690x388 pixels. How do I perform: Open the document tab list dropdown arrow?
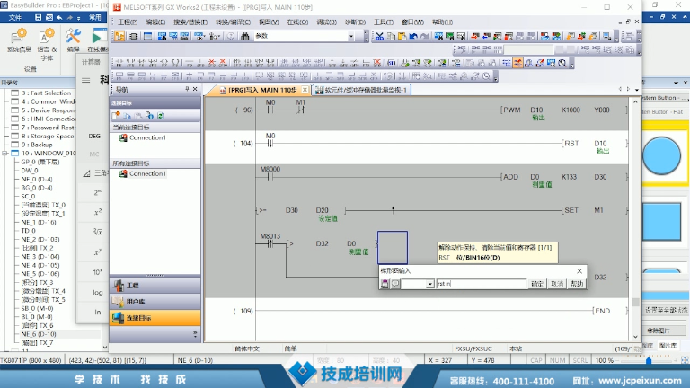tap(637, 89)
